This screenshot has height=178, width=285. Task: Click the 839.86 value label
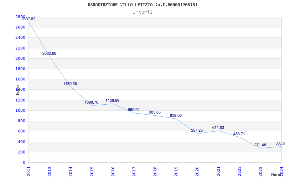(176, 115)
